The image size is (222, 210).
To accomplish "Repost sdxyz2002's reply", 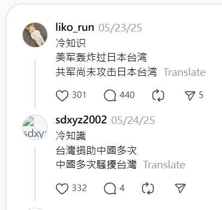I will pos(148,188).
